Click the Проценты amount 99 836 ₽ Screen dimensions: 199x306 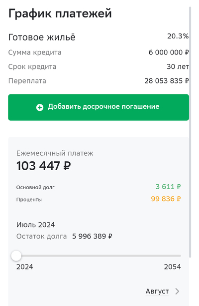click(166, 199)
